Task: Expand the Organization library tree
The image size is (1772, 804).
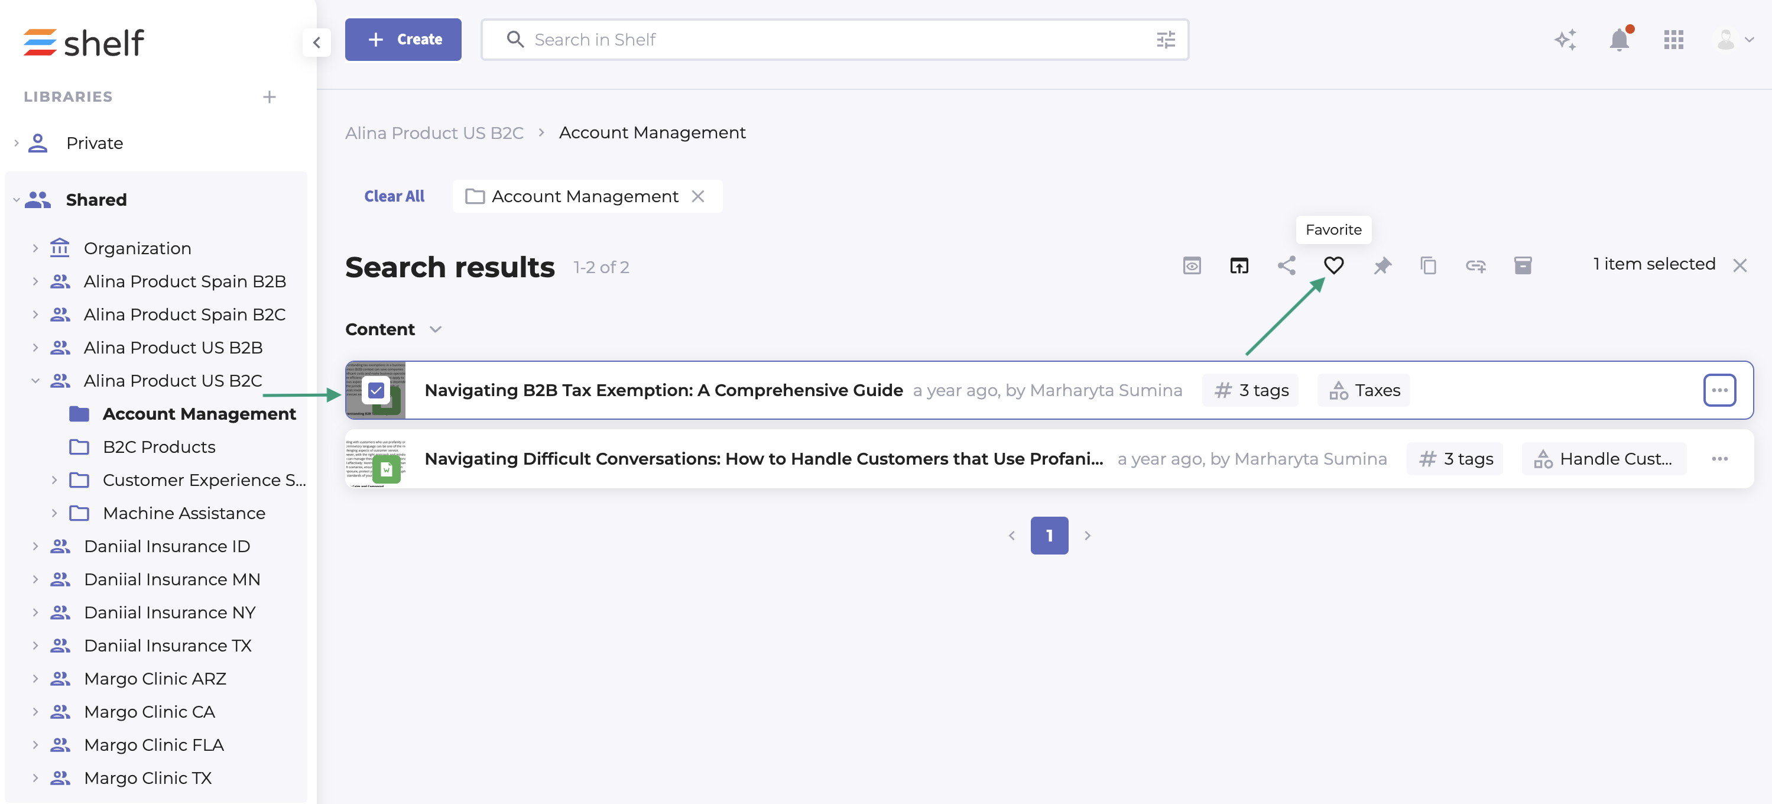Action: click(35, 248)
